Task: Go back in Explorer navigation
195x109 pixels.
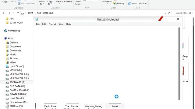Action: click(x=3, y=13)
